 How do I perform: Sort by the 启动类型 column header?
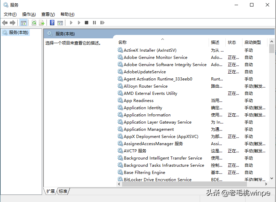pos(255,42)
